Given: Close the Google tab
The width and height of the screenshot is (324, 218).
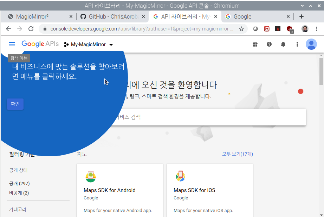Looking at the screenshot, I should pos(288,16).
